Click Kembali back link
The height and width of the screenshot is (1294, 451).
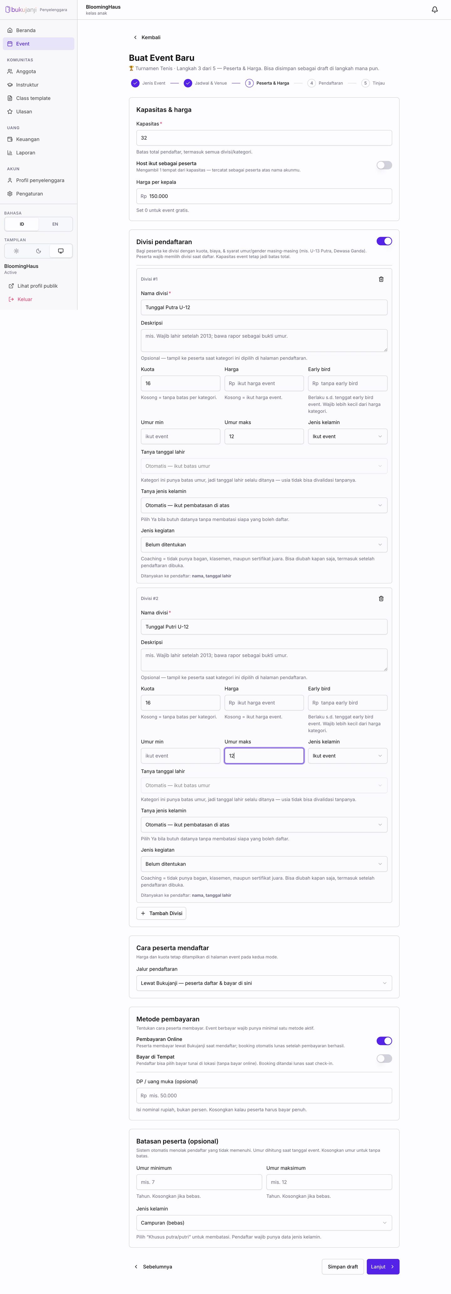(147, 38)
